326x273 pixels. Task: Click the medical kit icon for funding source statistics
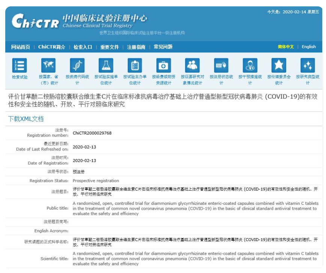point(163,66)
